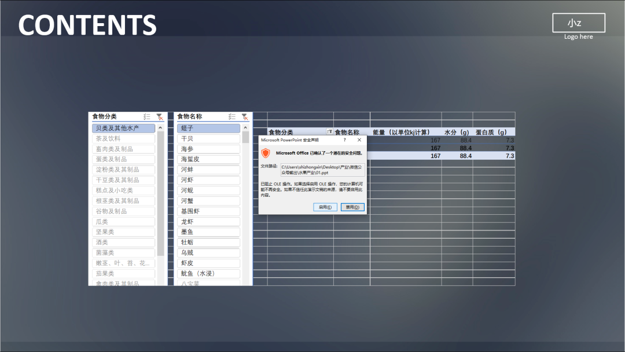Select 海参 in food name slicer
The image size is (625, 352).
(208, 149)
